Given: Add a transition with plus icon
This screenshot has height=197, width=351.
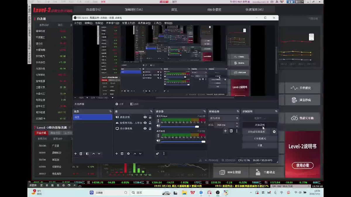Looking at the screenshot, I should coord(225,131).
